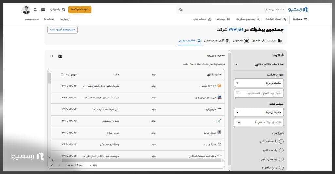Open the notifications bell
This screenshot has height=174, width=335.
pos(35,9)
